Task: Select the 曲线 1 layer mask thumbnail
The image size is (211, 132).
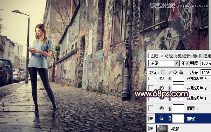Action: point(178,118)
